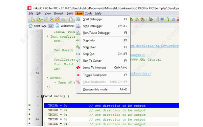
Task: Click the faded Build All toolbar icon
Action: point(137,19)
